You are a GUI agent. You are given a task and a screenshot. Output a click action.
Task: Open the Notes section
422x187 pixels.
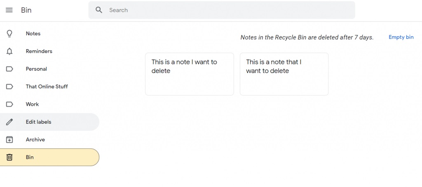click(33, 34)
